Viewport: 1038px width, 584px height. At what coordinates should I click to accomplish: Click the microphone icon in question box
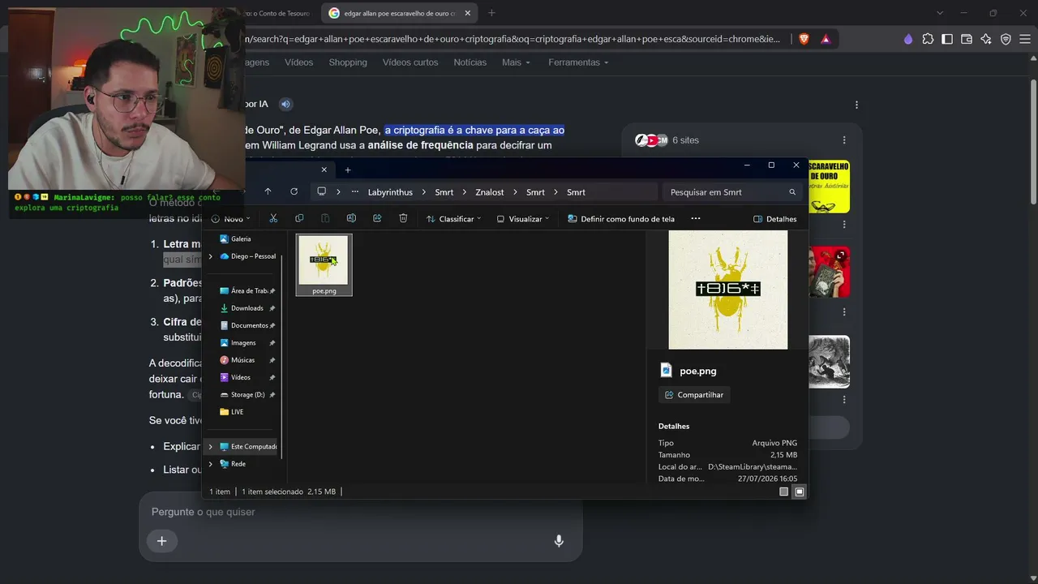click(559, 541)
